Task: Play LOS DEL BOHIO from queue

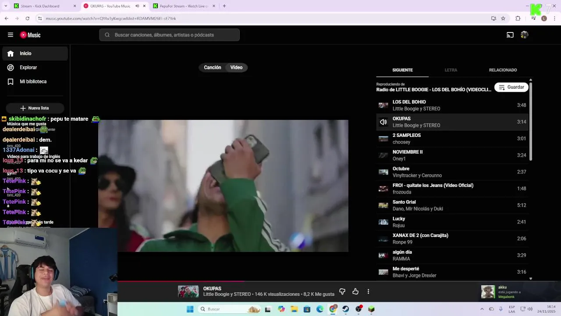Action: (452, 105)
